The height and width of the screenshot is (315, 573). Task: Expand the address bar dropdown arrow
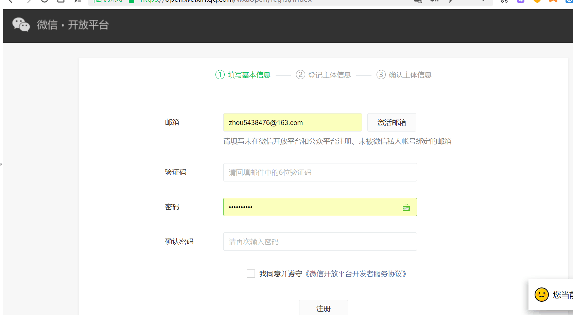(483, 1)
